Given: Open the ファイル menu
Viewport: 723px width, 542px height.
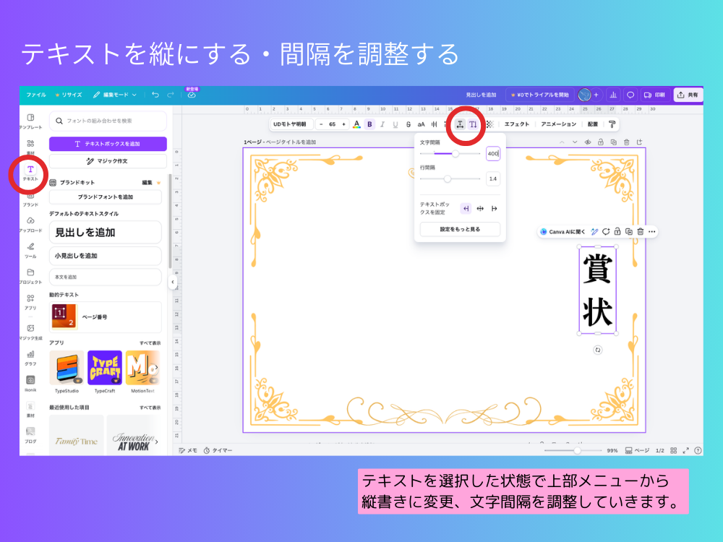Looking at the screenshot, I should (36, 95).
